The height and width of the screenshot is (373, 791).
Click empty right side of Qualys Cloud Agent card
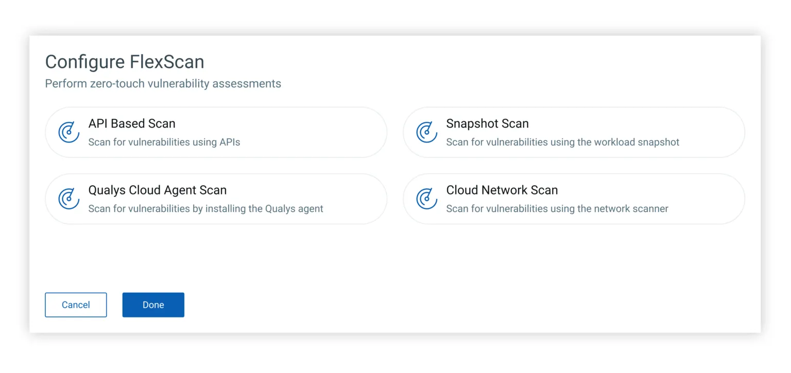click(x=355, y=199)
